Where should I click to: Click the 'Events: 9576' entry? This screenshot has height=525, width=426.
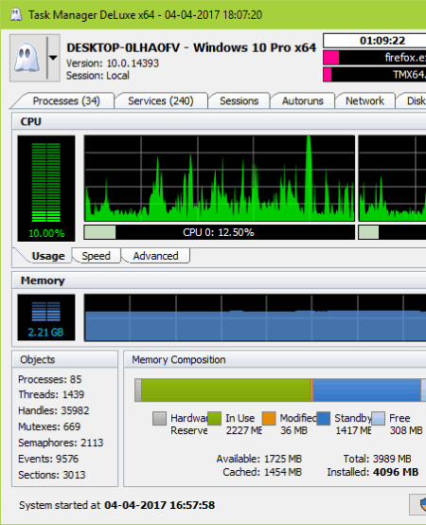48,459
